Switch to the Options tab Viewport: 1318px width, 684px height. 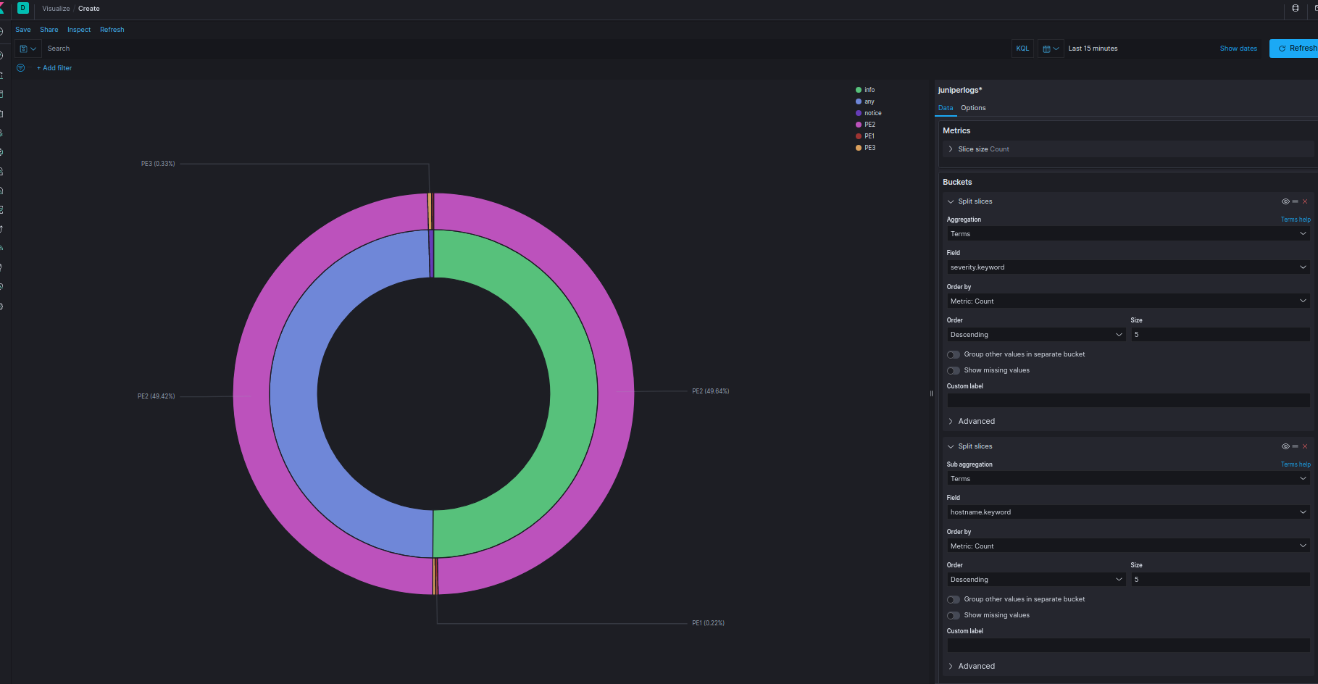[x=973, y=108]
